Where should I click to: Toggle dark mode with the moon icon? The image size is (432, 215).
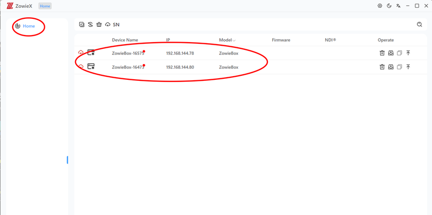389,6
